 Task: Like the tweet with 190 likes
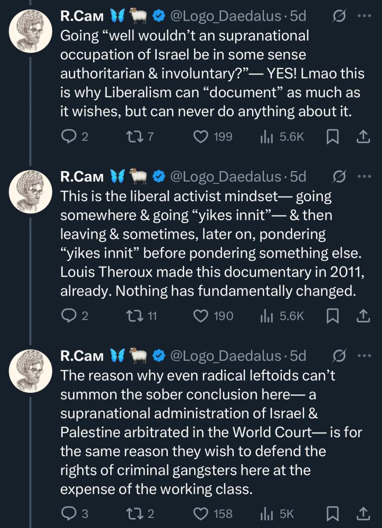click(201, 316)
